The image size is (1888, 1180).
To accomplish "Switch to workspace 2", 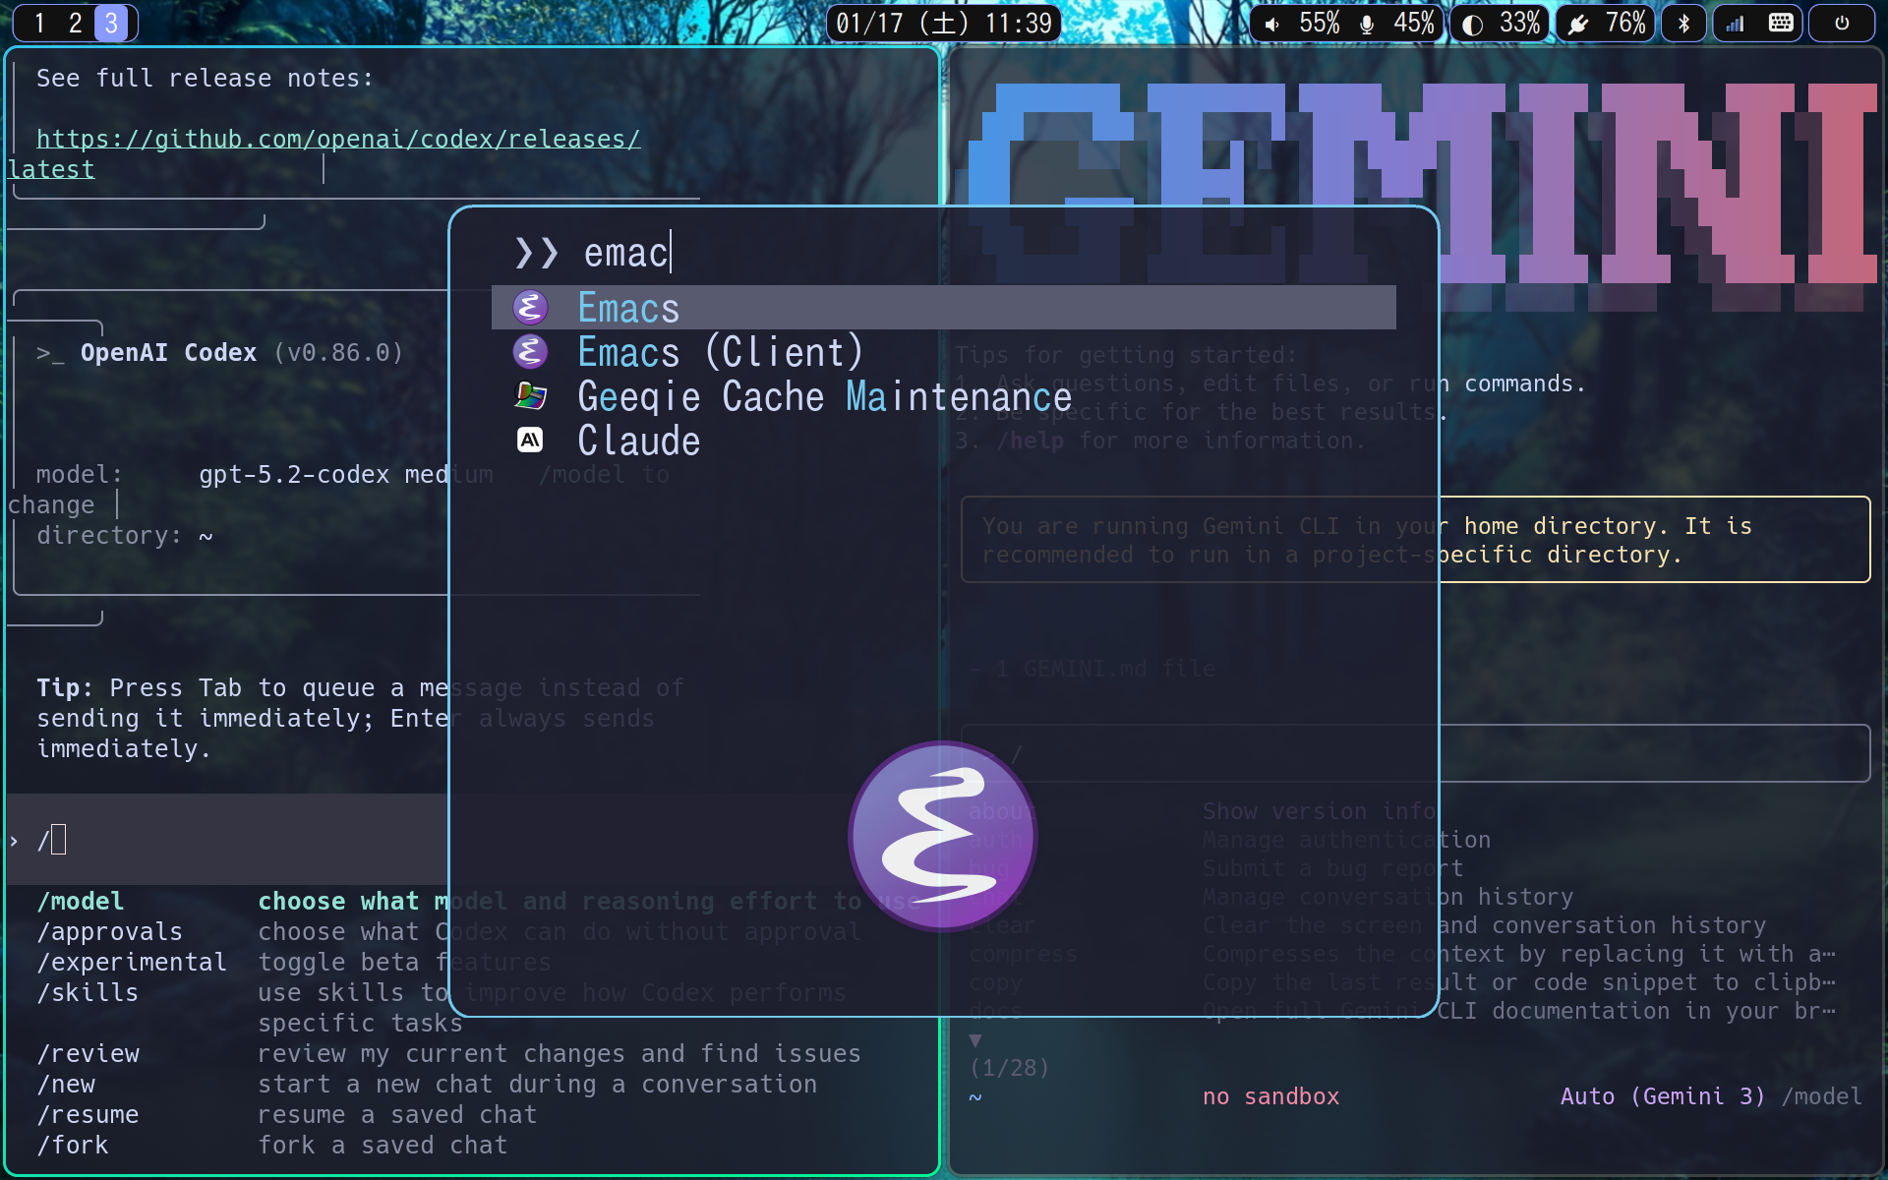I will [75, 24].
